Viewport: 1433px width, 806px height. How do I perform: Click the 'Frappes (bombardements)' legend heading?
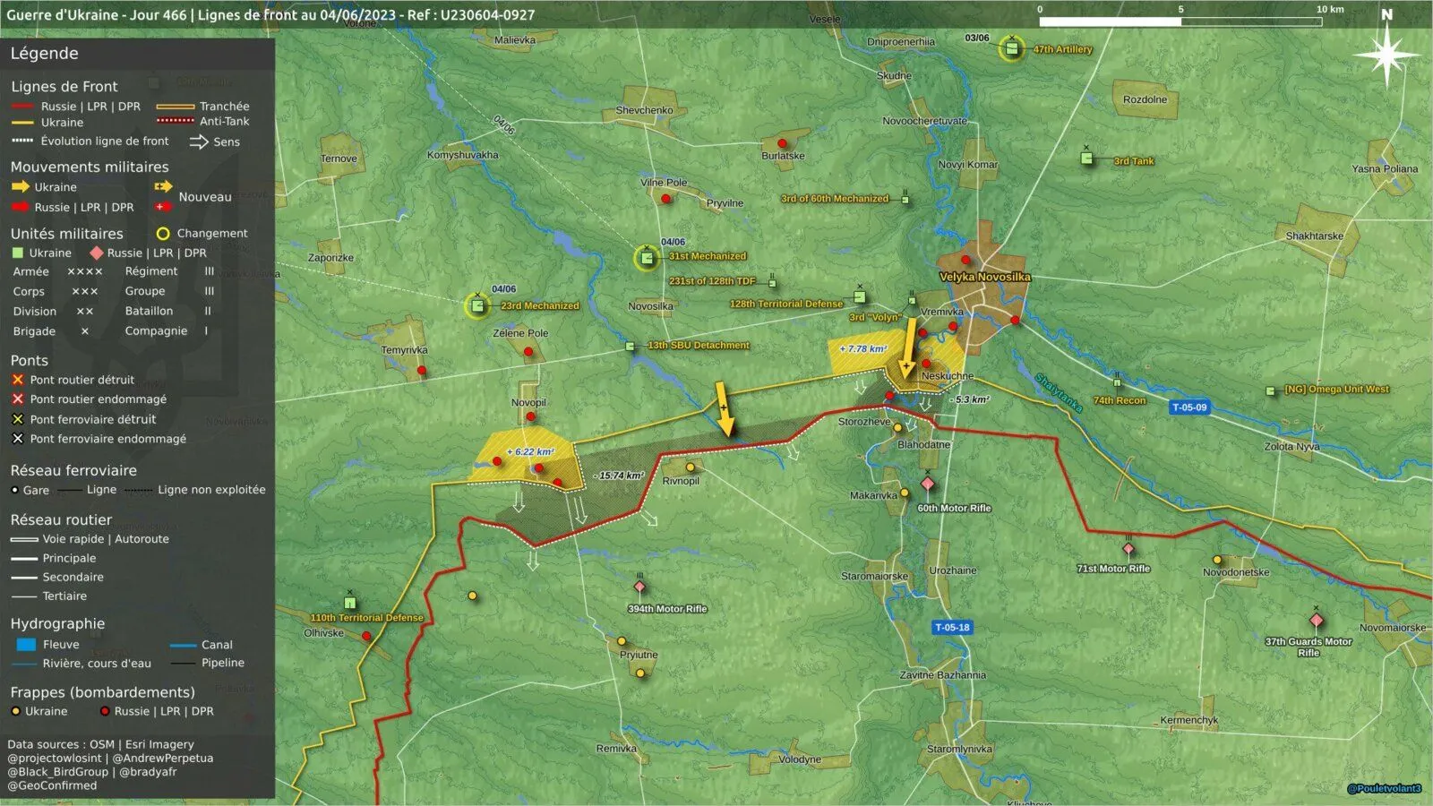point(102,692)
